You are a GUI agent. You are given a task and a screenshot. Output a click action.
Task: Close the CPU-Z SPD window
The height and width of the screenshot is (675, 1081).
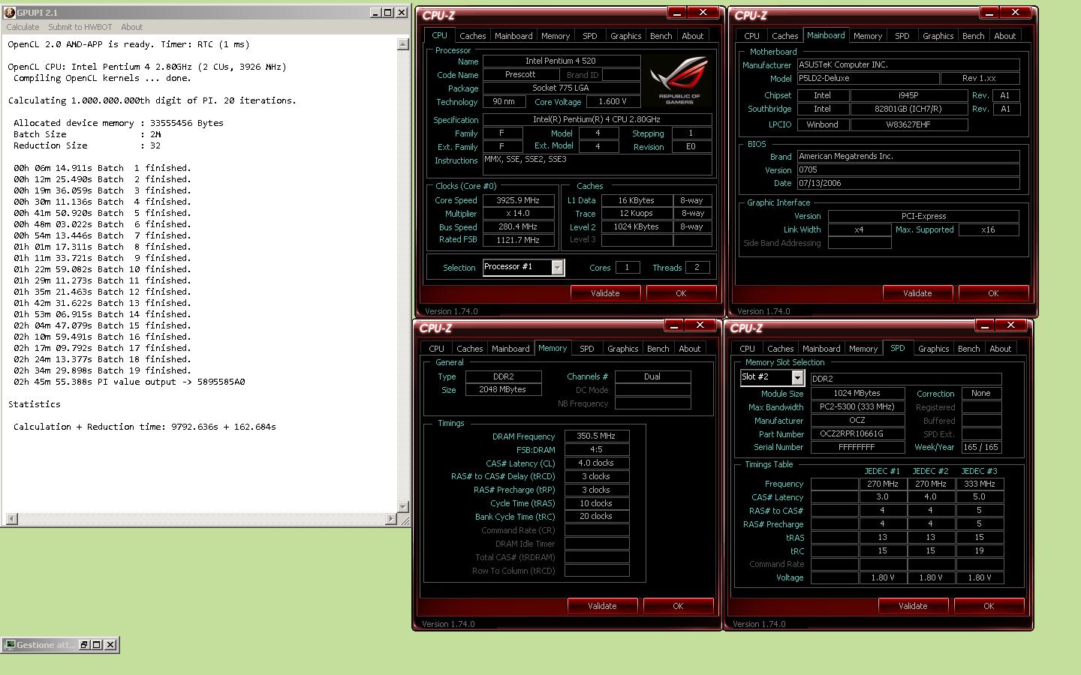pos(1010,325)
